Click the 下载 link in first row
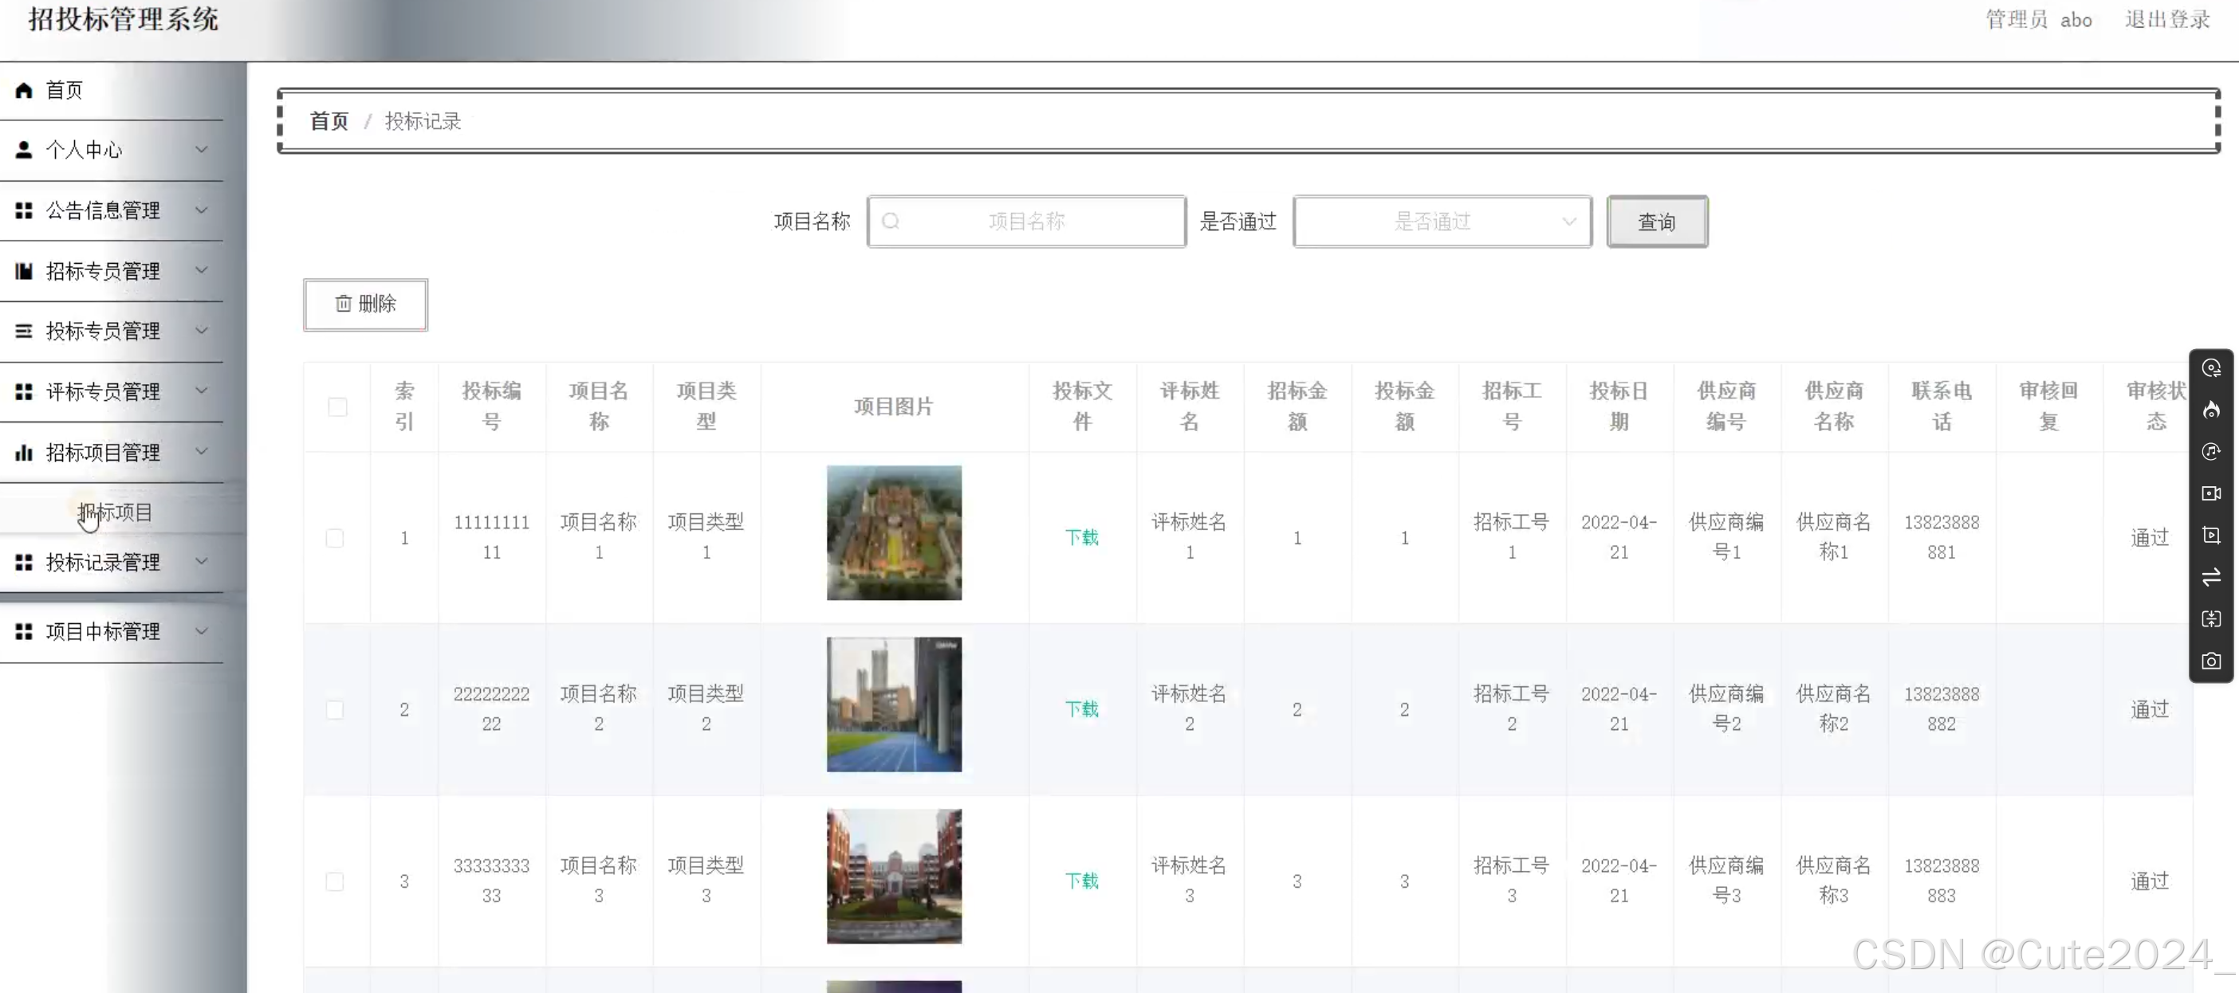The image size is (2239, 993). click(x=1081, y=538)
